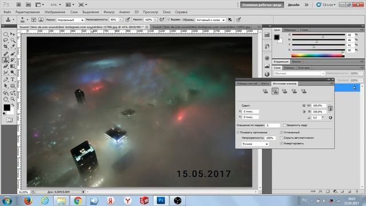
Task: Switch to Кисть tab
Action: tap(265, 84)
